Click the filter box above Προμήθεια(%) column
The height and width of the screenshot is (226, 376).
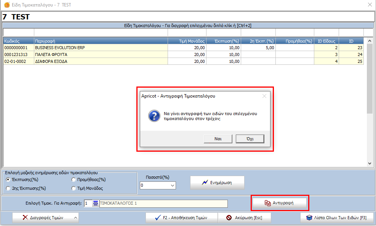point(295,32)
